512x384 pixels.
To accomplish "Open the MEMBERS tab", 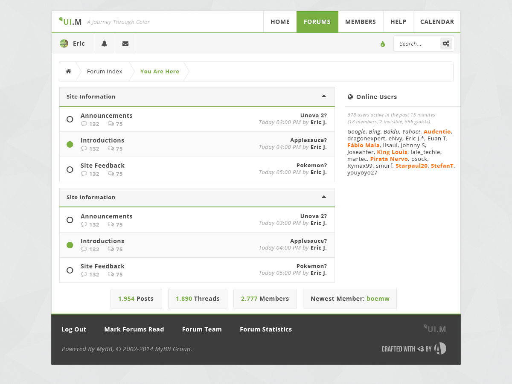I will tap(361, 22).
